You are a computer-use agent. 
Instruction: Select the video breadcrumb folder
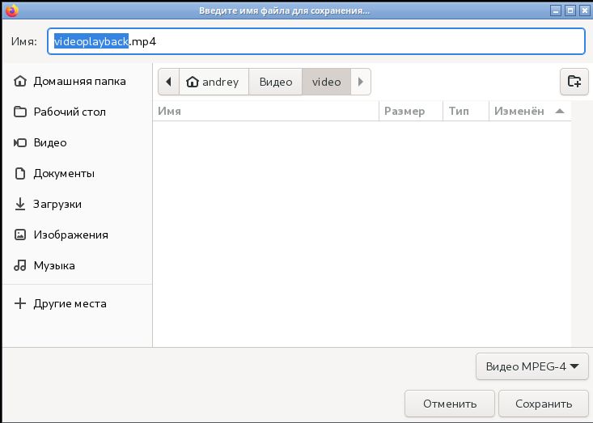point(326,82)
